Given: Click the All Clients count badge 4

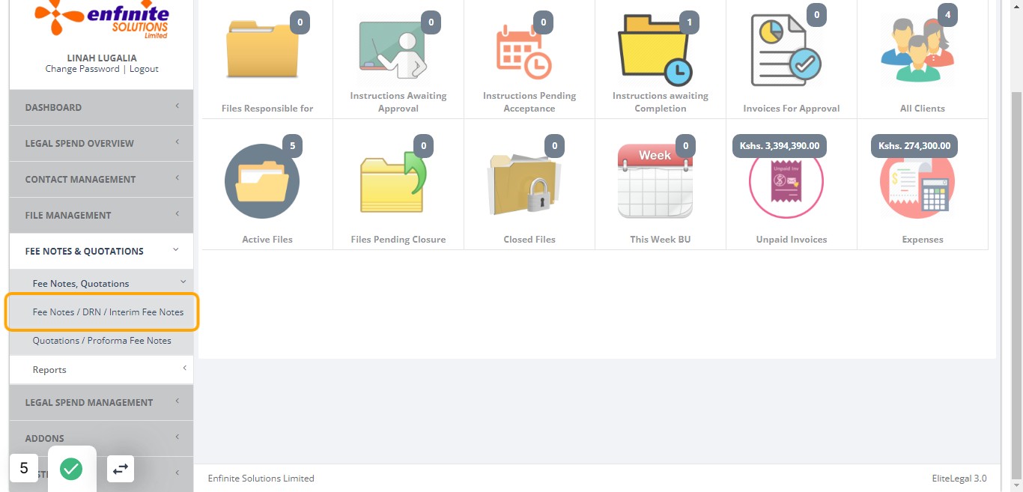Looking at the screenshot, I should (948, 15).
